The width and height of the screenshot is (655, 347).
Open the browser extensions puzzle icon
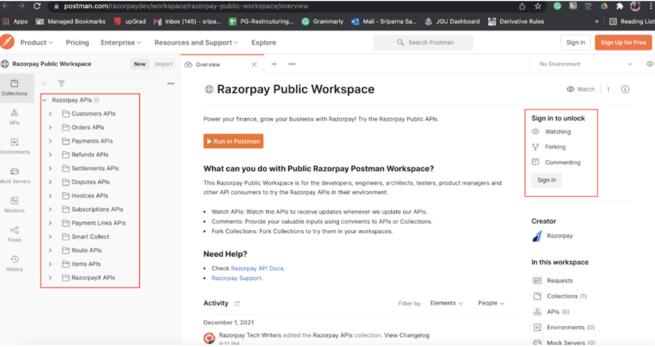tap(619, 6)
